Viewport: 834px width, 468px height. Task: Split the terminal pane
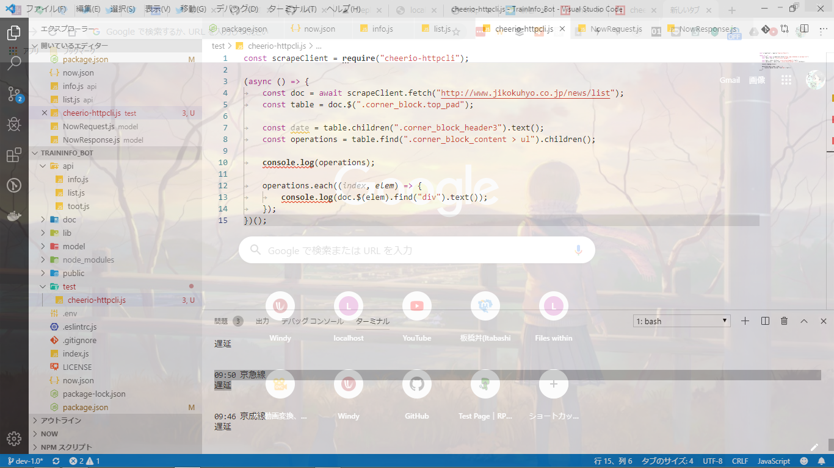765,321
